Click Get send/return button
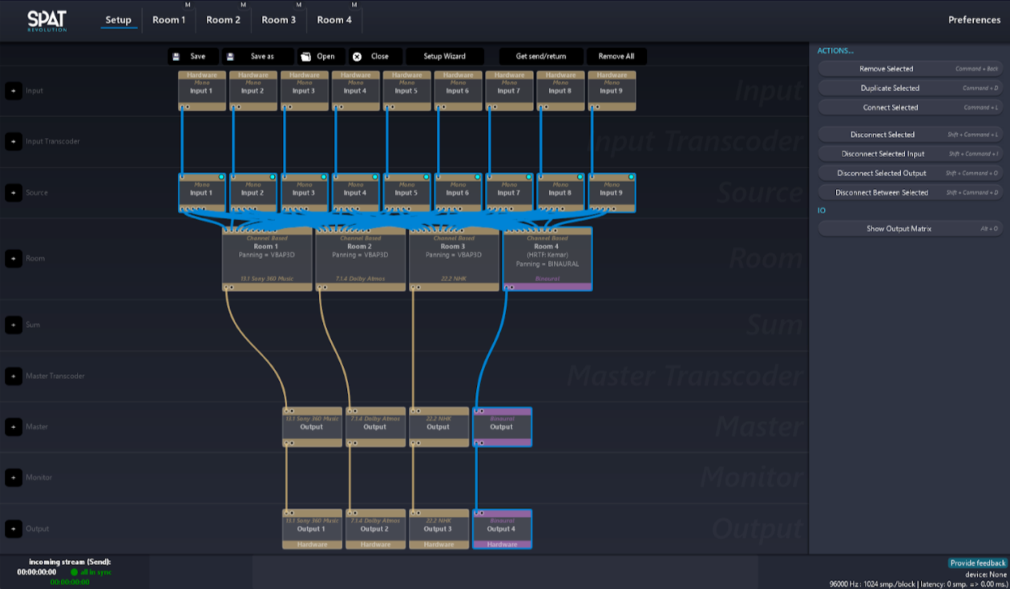The image size is (1010, 589). point(541,57)
